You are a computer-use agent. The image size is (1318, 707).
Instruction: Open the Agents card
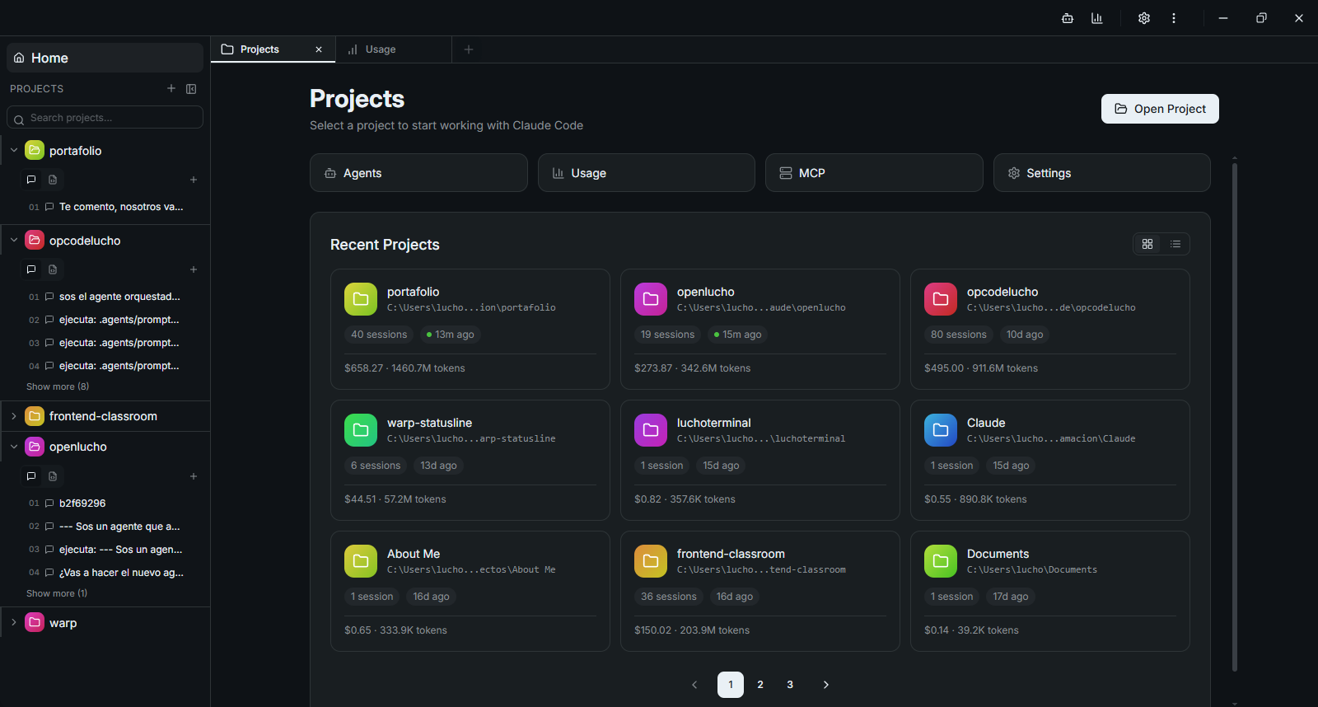click(418, 173)
